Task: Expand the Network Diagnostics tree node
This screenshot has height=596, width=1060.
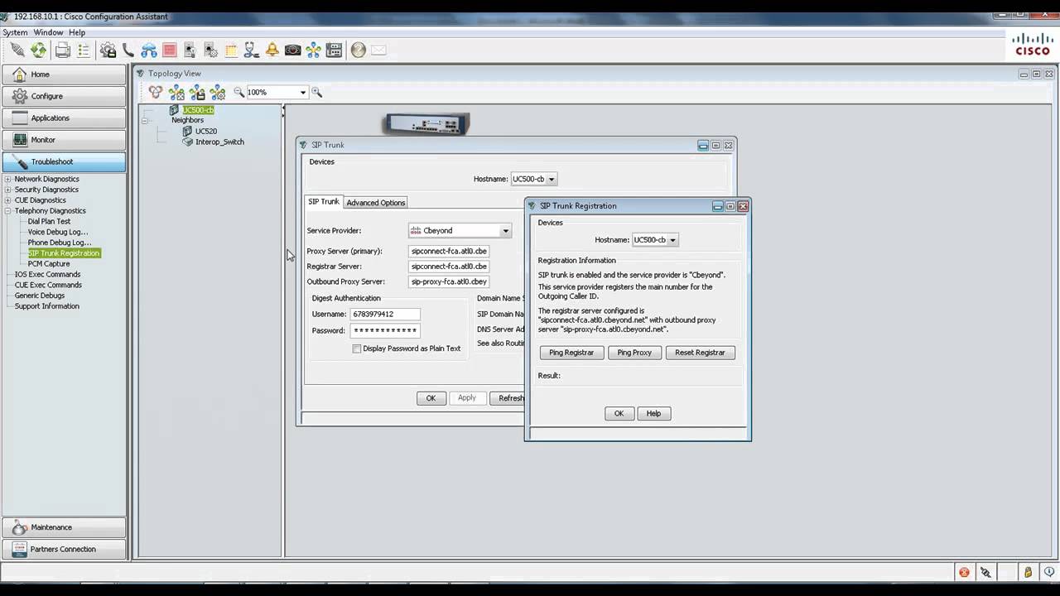Action: click(8, 179)
